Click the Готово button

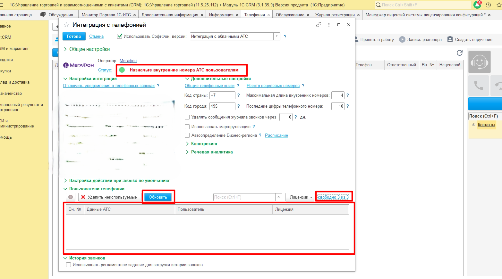pyautogui.click(x=74, y=36)
